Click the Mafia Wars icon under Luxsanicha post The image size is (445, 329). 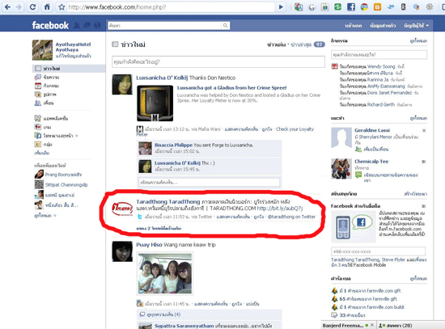[x=140, y=129]
